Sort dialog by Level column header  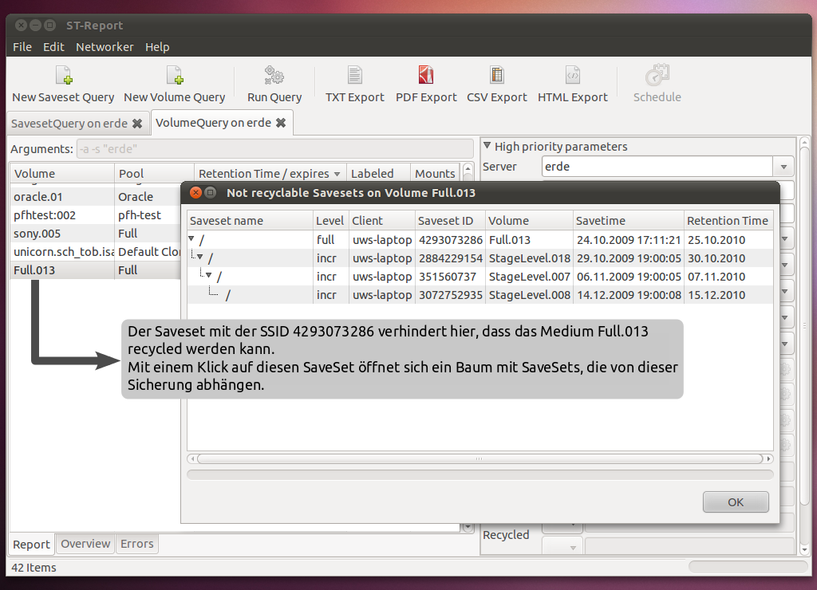click(331, 221)
